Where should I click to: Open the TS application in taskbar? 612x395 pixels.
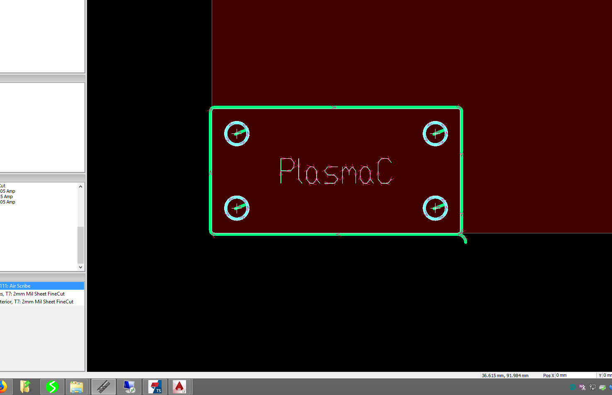coord(155,387)
